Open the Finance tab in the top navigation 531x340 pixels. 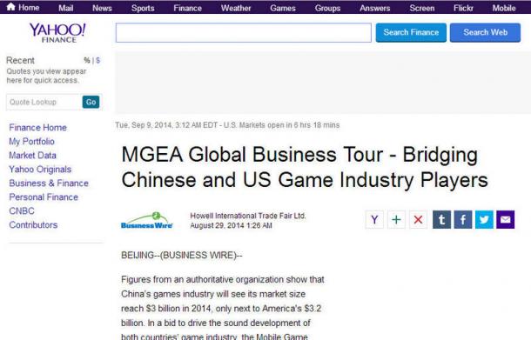coord(188,8)
